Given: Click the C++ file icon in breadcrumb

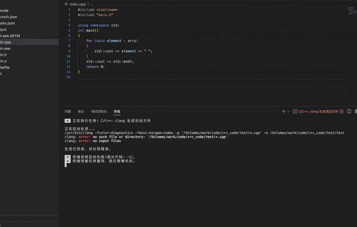Looking at the screenshot, I should (x=66, y=4).
